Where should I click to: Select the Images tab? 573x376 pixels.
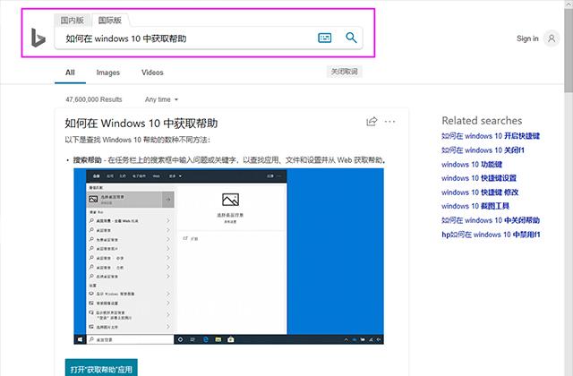(x=108, y=73)
